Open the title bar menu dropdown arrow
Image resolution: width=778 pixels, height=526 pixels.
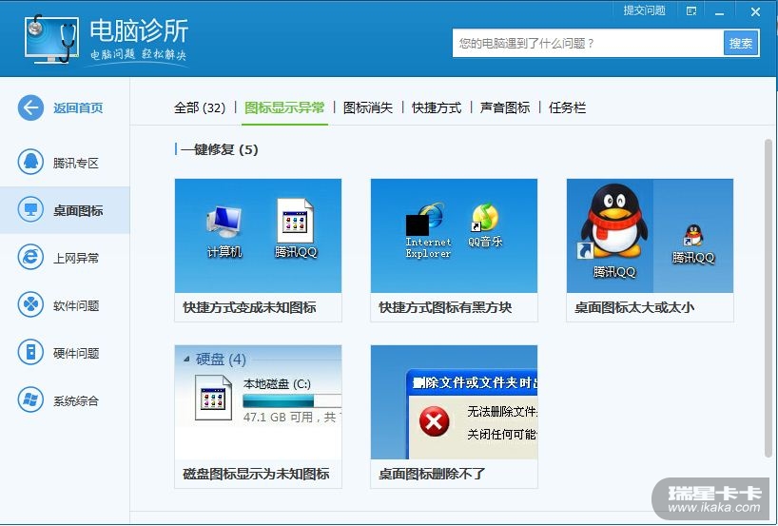(x=691, y=11)
